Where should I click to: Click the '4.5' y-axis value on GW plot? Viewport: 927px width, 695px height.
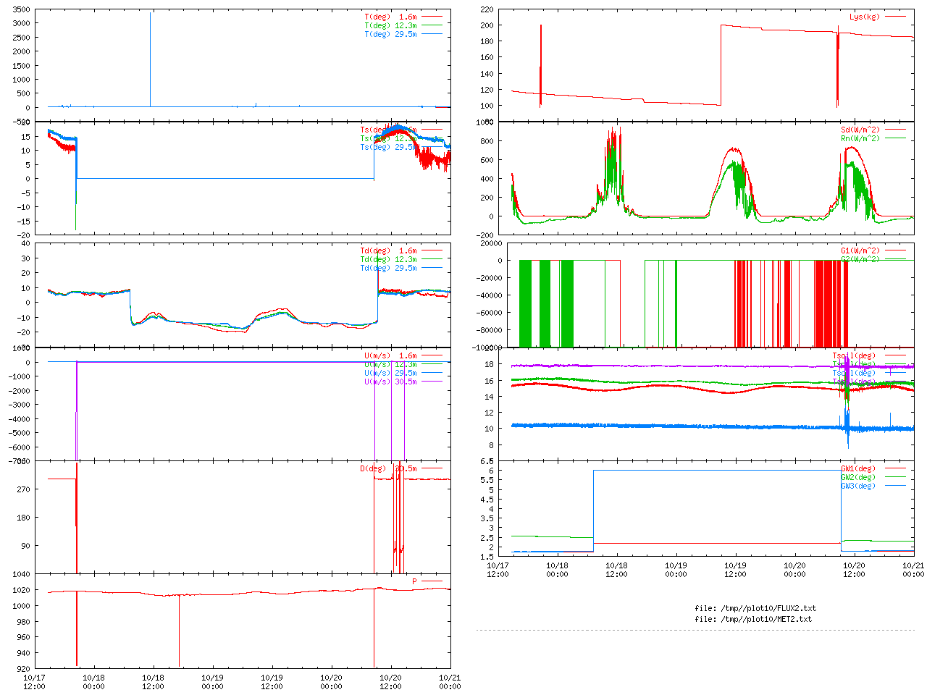[487, 500]
